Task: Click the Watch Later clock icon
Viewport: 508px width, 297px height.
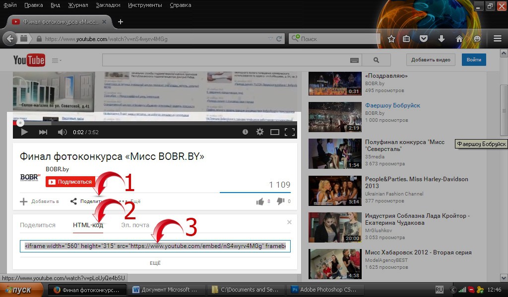Action: tap(245, 132)
